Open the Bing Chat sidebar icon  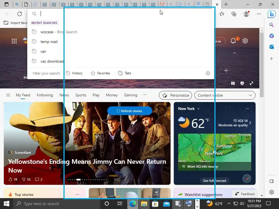coord(272,14)
